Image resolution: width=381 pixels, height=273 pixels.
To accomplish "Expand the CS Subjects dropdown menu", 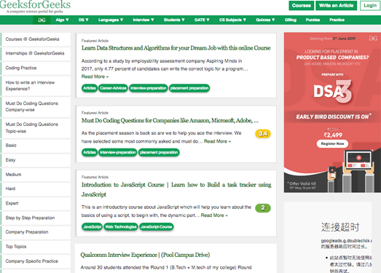I will click(232, 20).
